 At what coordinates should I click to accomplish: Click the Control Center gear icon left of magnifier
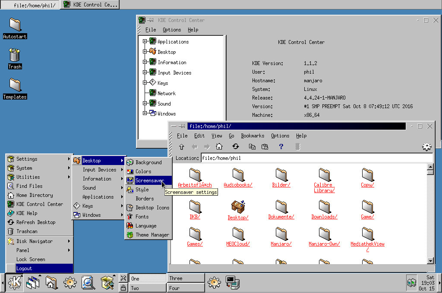pyautogui.click(x=69, y=283)
